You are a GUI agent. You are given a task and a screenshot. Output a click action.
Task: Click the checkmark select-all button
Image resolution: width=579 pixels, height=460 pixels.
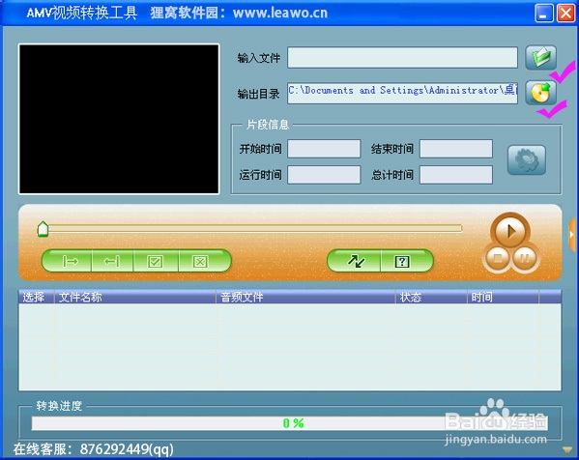156,261
